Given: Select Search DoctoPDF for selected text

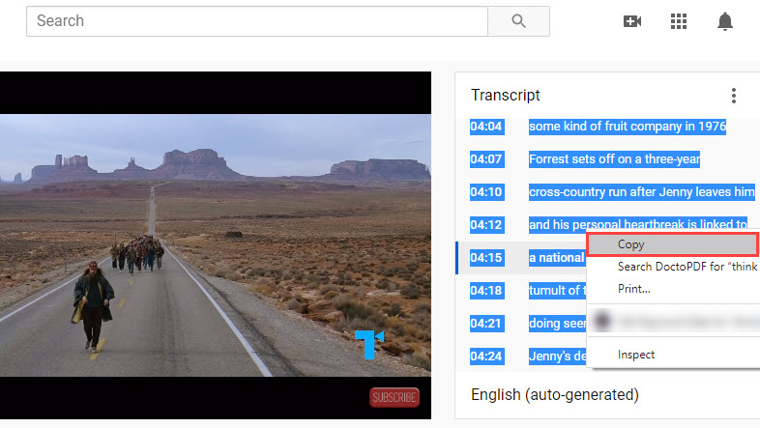Looking at the screenshot, I should coord(687,267).
